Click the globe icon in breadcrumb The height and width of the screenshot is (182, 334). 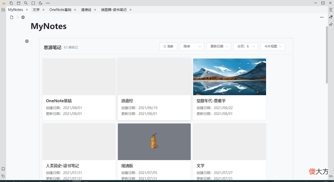[x=23, y=17]
